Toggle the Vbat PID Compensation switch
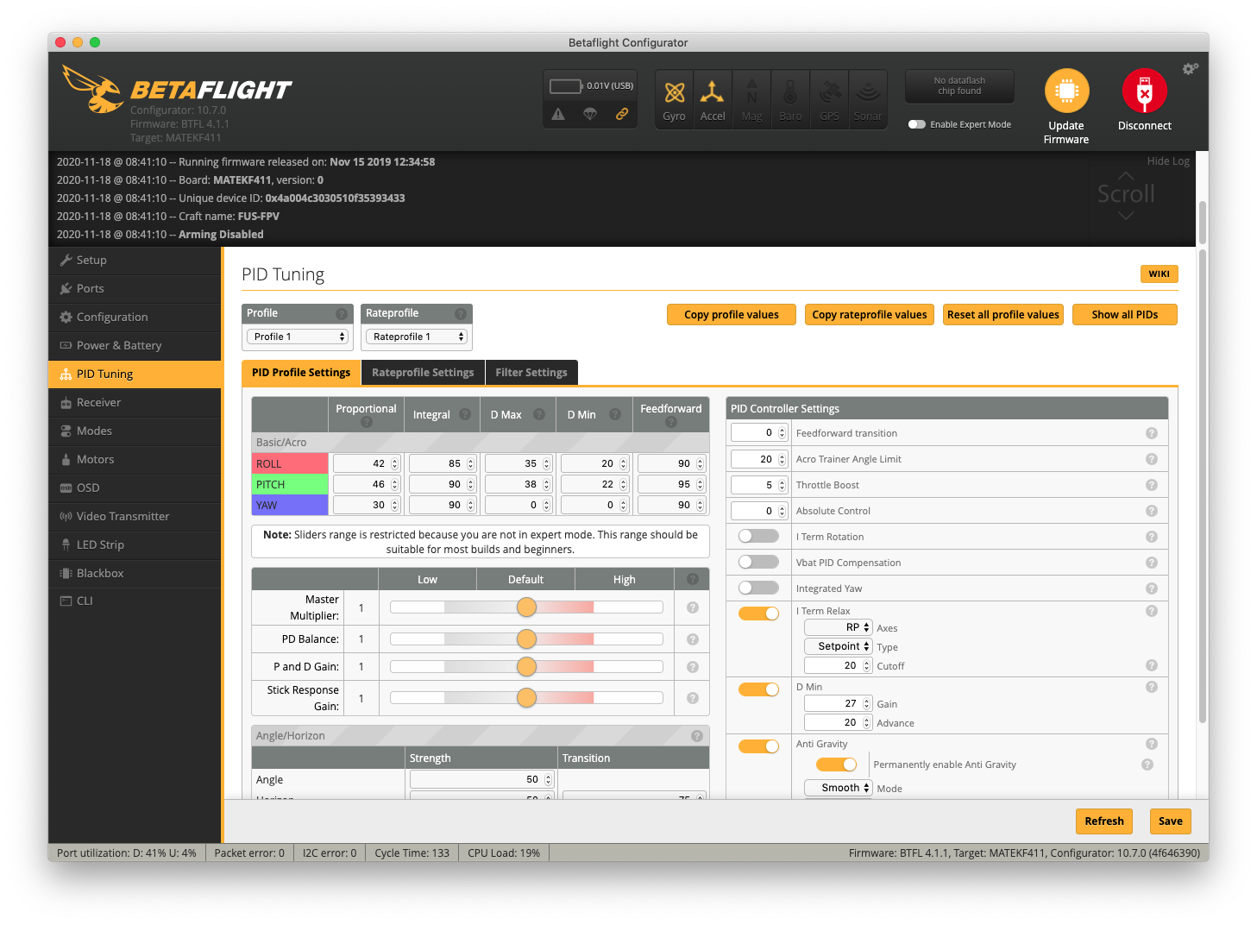Viewport: 1257px width, 925px height. click(758, 562)
